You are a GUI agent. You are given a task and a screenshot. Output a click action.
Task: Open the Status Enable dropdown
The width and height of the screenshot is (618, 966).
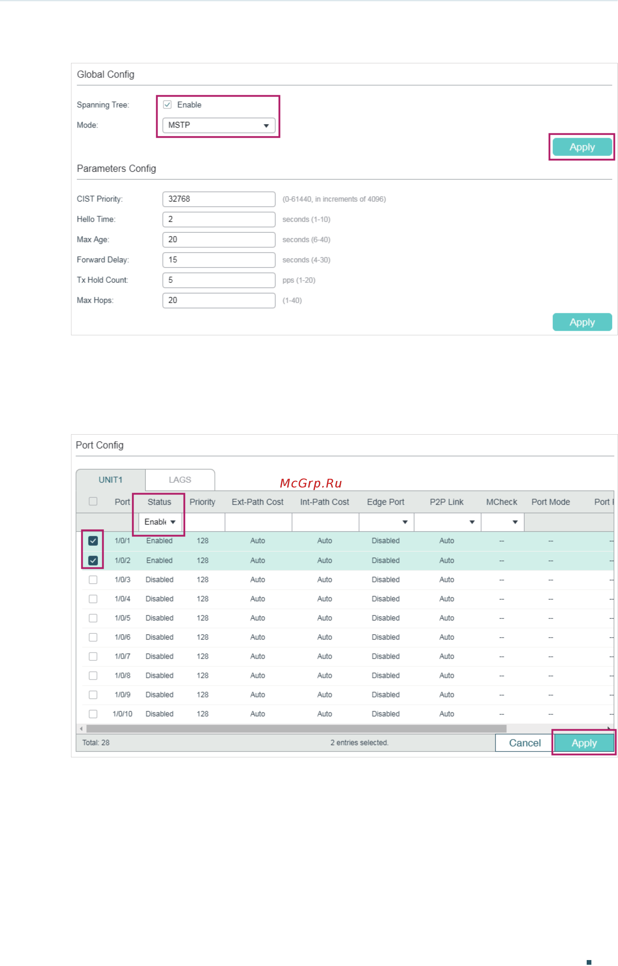pyautogui.click(x=160, y=522)
